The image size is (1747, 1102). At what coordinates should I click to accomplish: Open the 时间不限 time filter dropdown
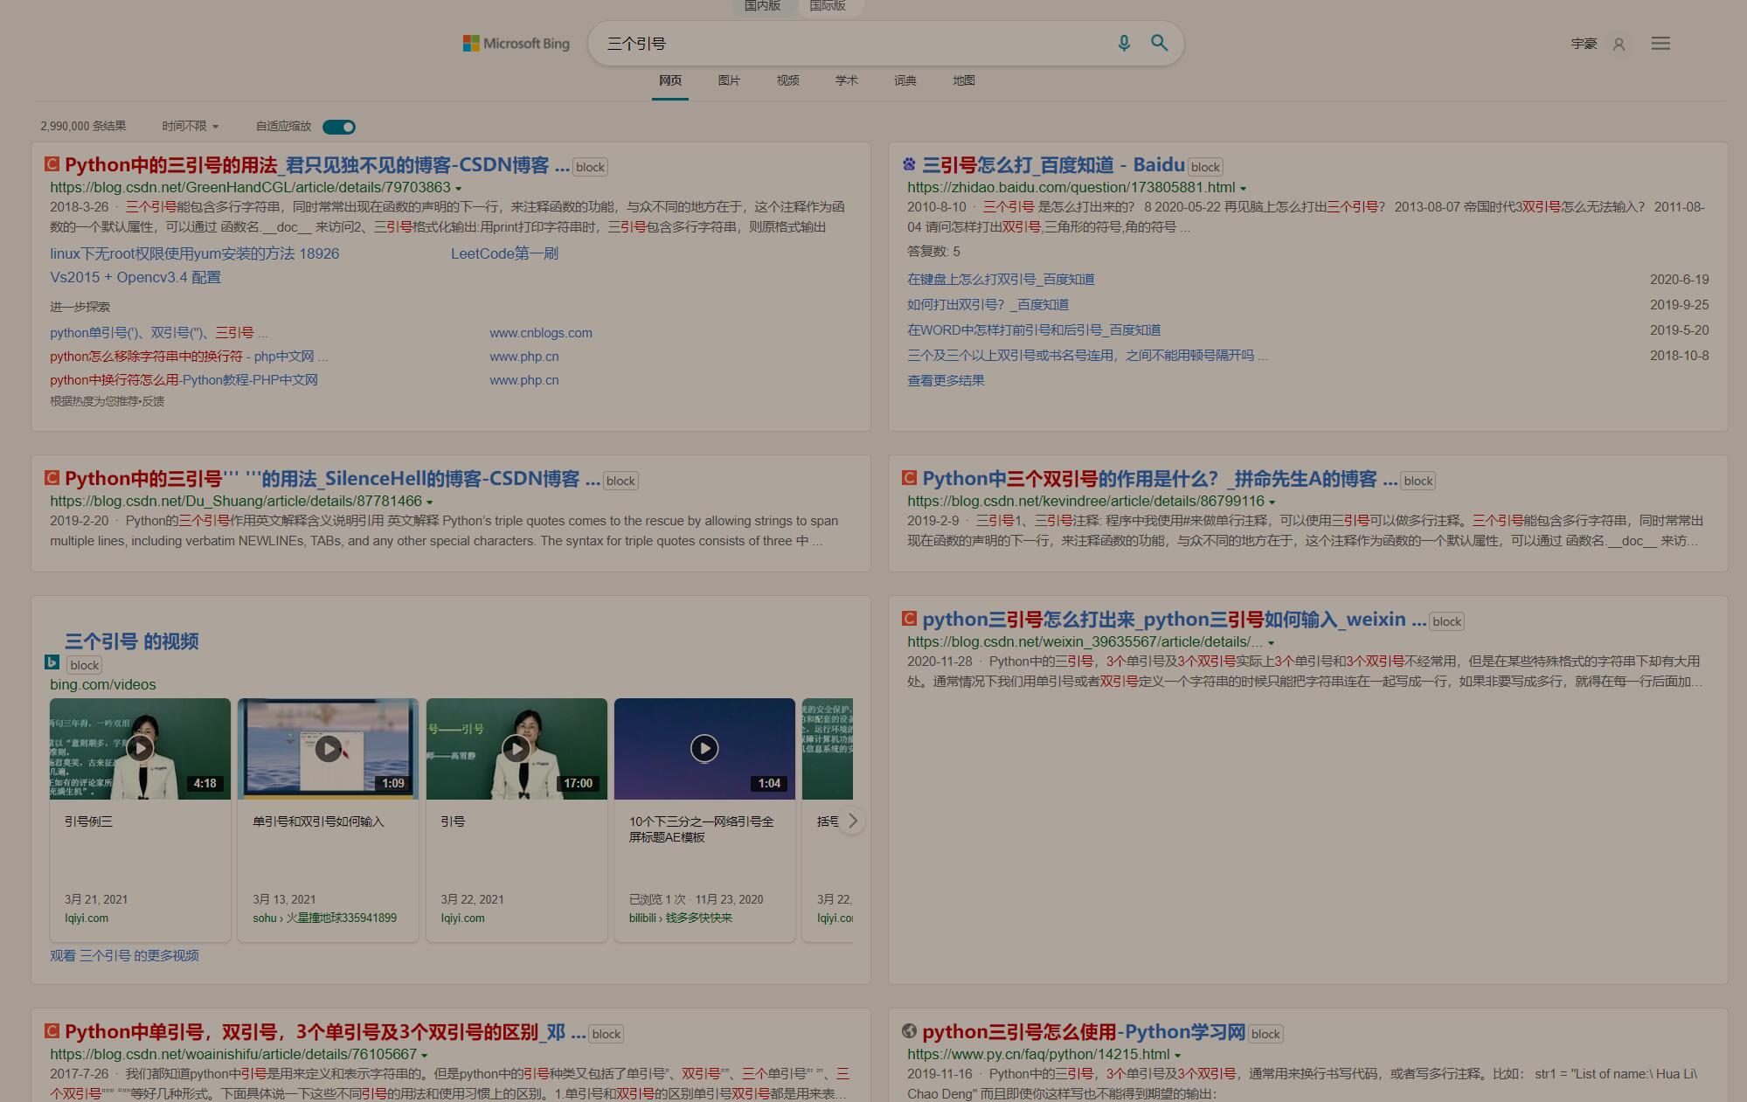pos(190,127)
